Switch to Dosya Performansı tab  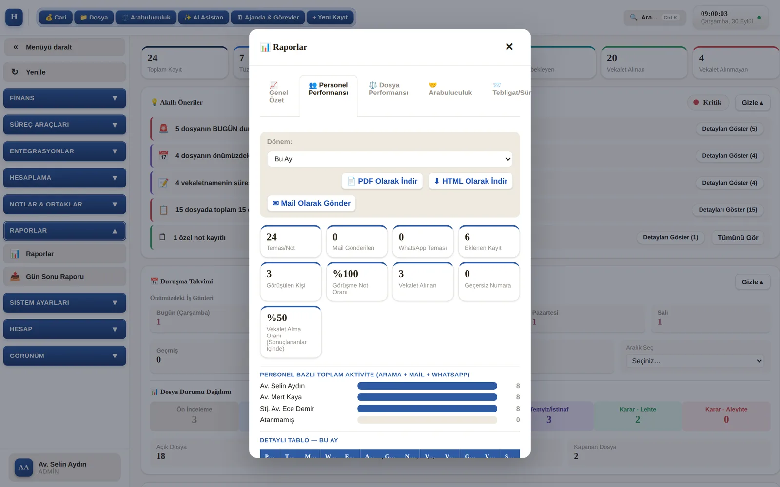pos(388,89)
